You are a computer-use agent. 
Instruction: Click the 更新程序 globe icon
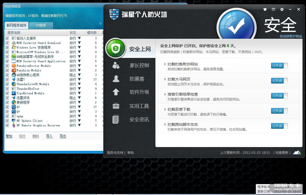click(x=14, y=102)
